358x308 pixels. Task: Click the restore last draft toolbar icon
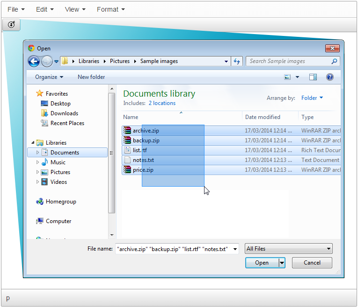point(11,25)
